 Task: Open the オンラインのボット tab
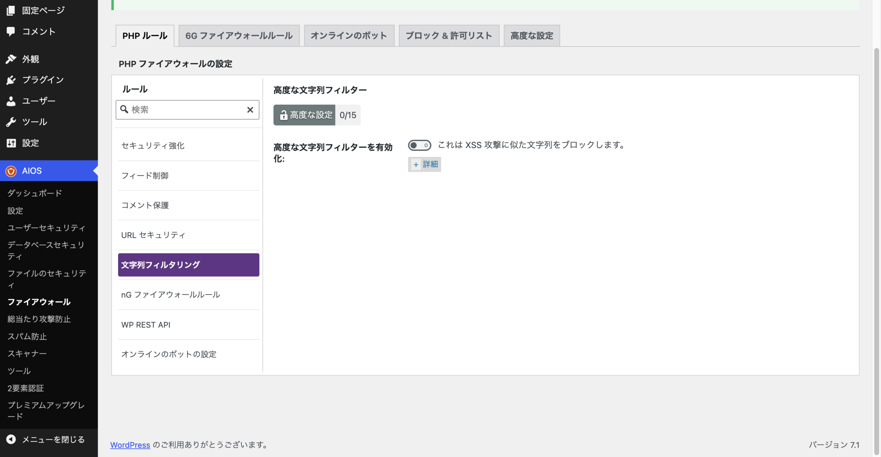[x=349, y=35]
